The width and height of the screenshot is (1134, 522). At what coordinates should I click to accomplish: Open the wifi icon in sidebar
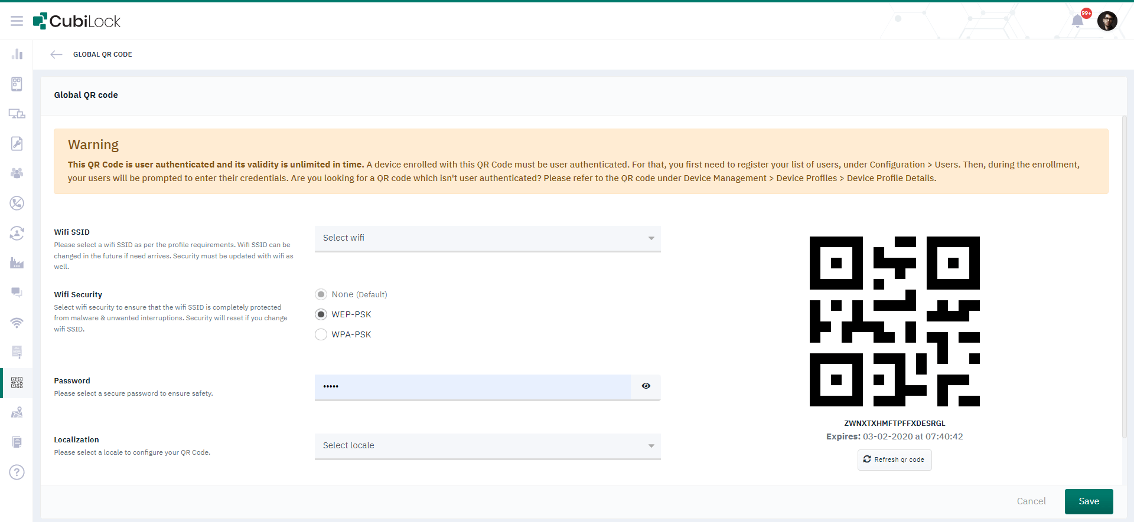pyautogui.click(x=17, y=323)
